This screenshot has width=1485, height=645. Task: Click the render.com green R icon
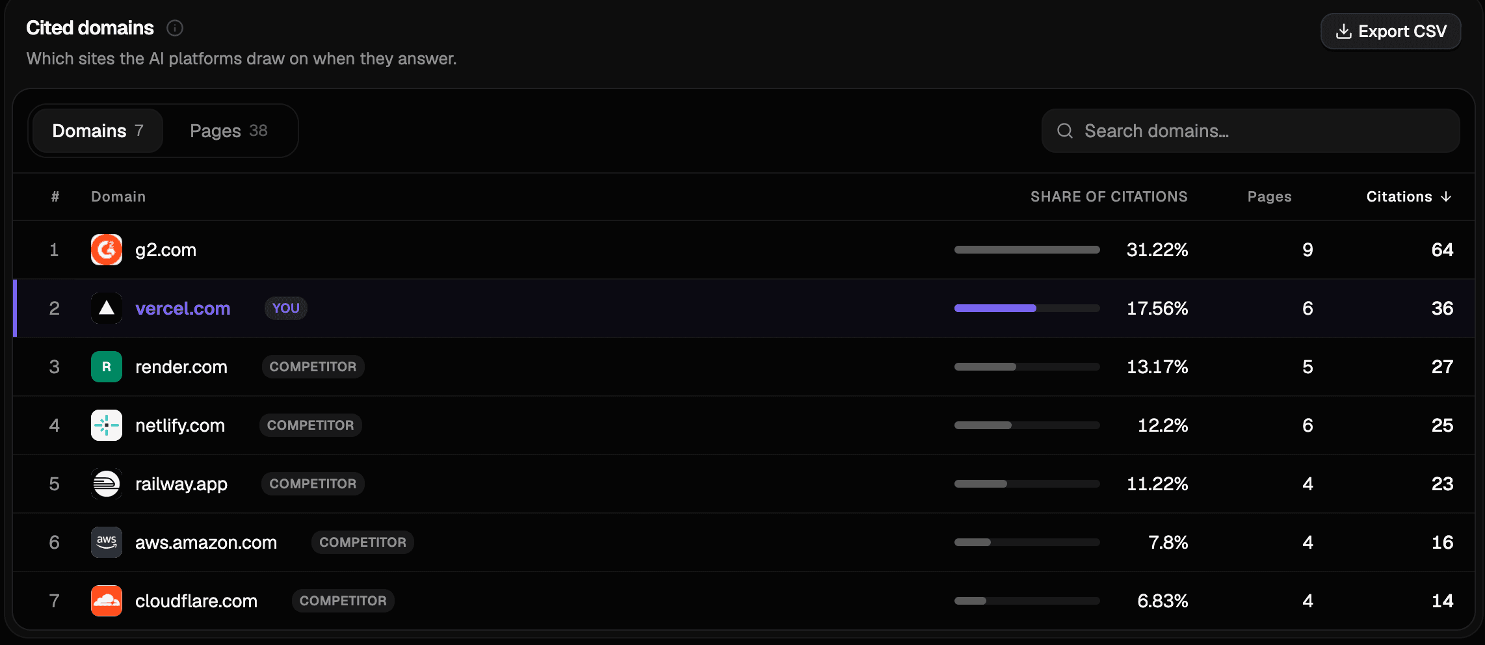click(x=107, y=367)
